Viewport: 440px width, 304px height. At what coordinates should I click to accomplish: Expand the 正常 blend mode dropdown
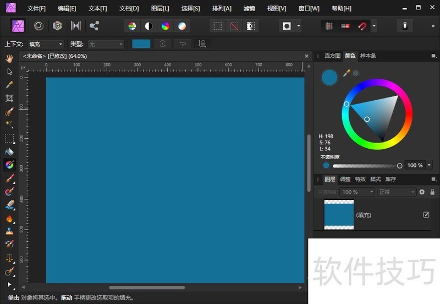(x=397, y=192)
